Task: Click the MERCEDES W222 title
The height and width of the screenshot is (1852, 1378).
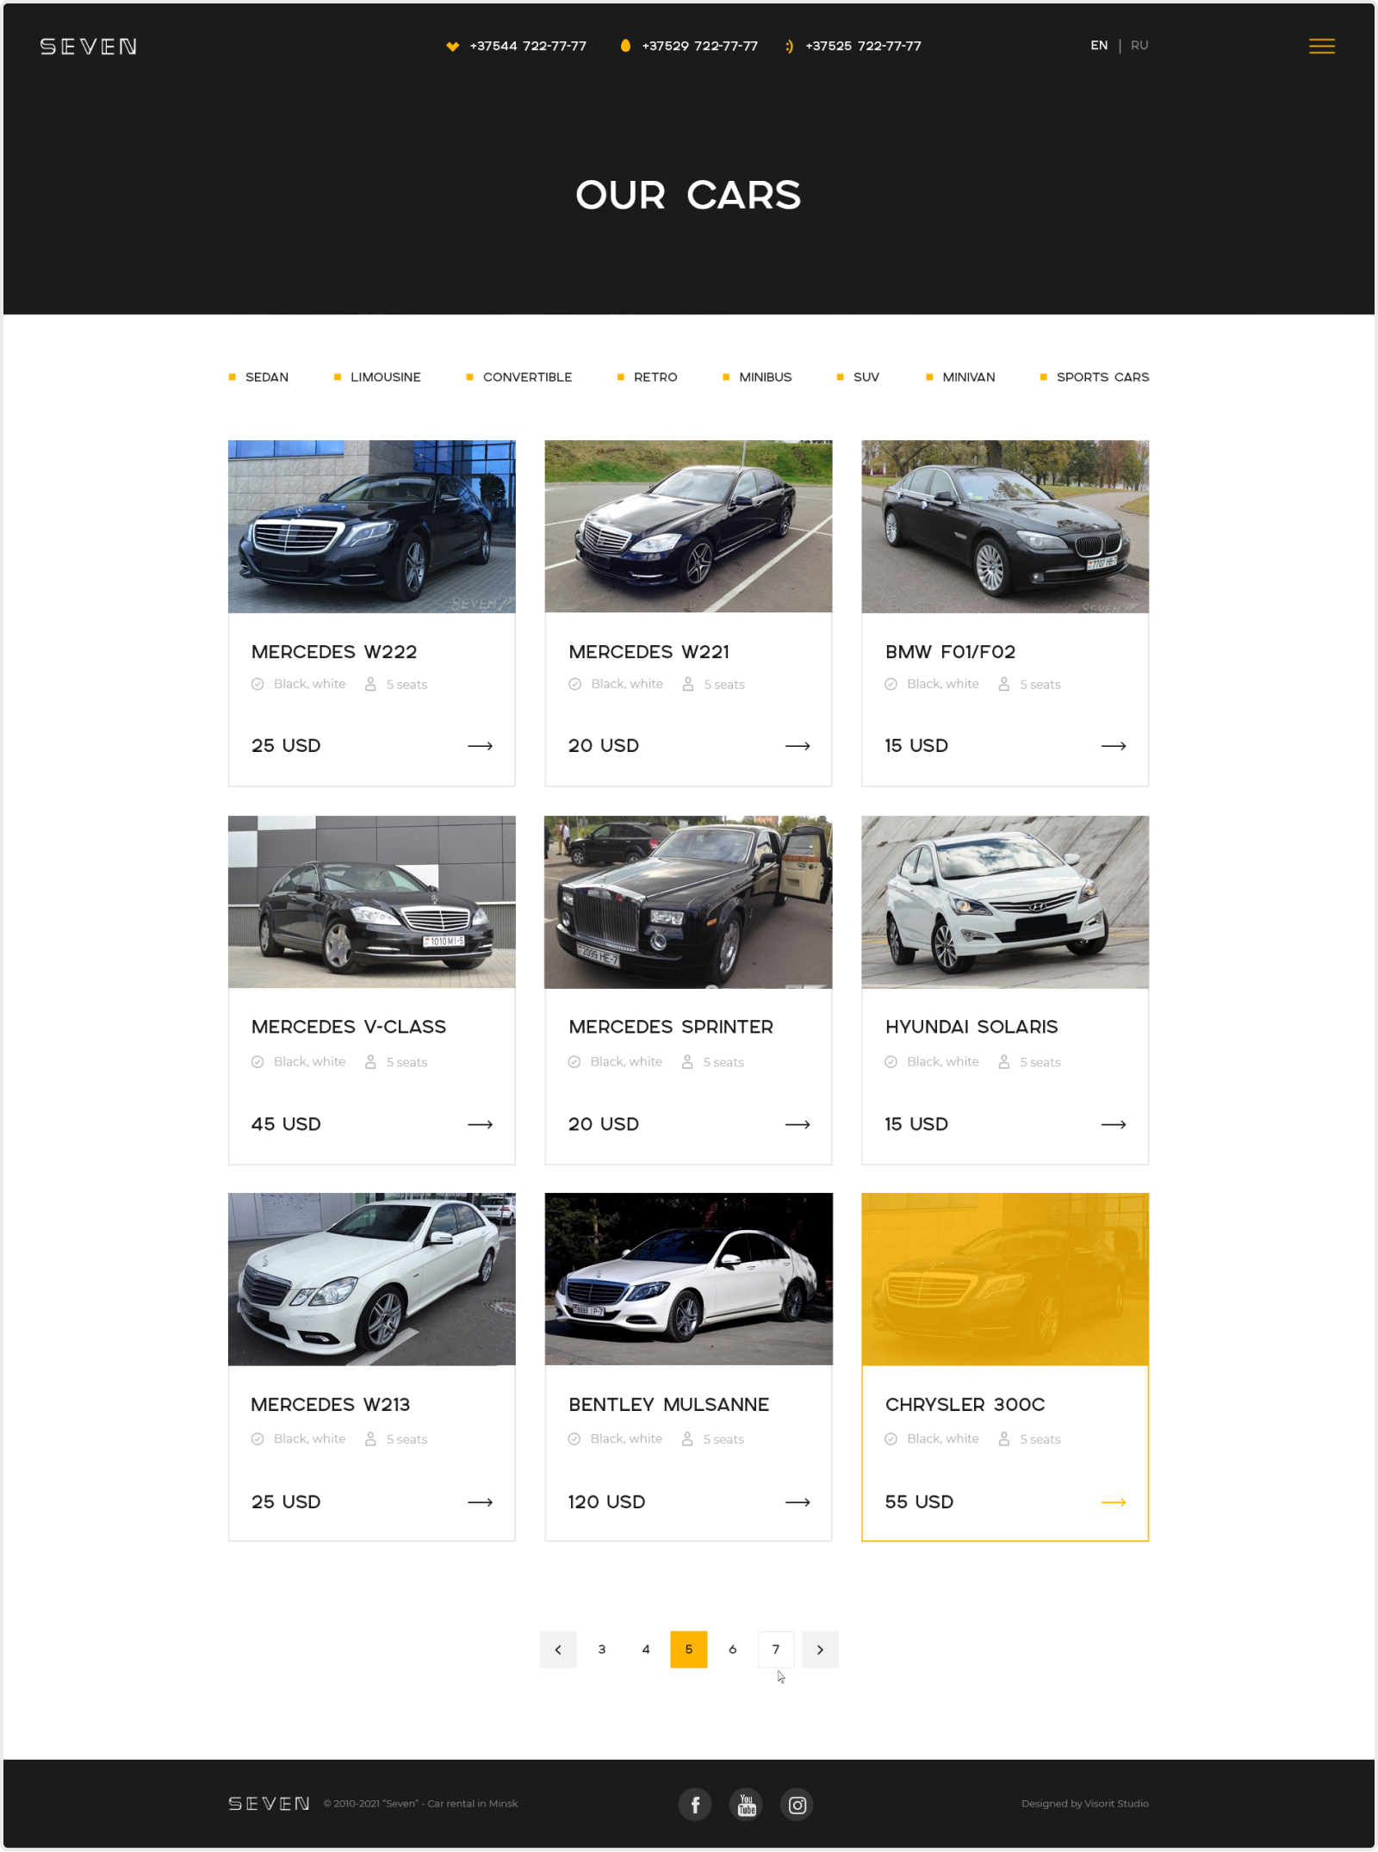Action: (x=334, y=652)
